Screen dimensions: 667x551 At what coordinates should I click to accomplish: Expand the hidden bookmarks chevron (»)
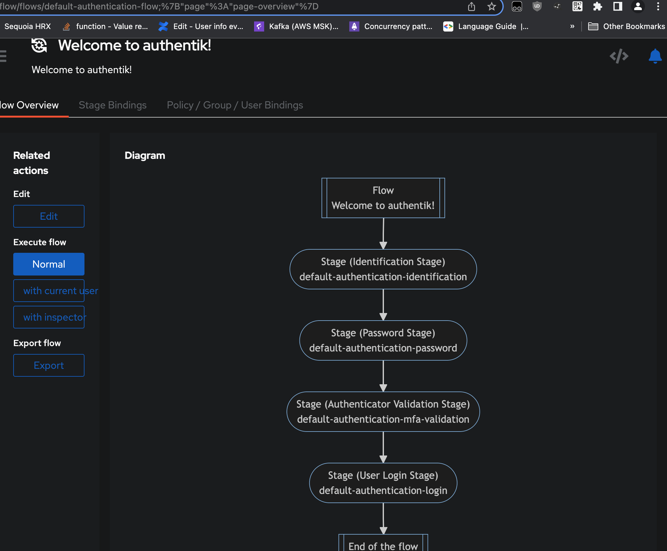[572, 26]
